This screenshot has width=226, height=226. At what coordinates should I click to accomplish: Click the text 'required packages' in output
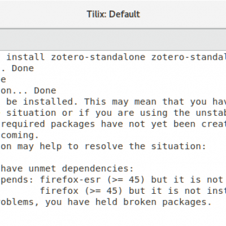[x=48, y=124]
